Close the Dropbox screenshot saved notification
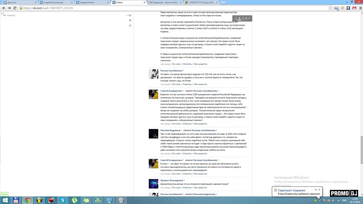This screenshot has width=363, height=204. tap(319, 189)
